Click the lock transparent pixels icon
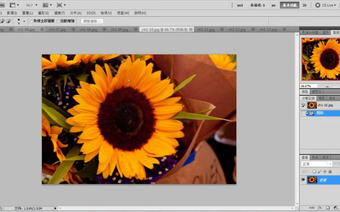This screenshot has width=340, height=212. pos(314,172)
